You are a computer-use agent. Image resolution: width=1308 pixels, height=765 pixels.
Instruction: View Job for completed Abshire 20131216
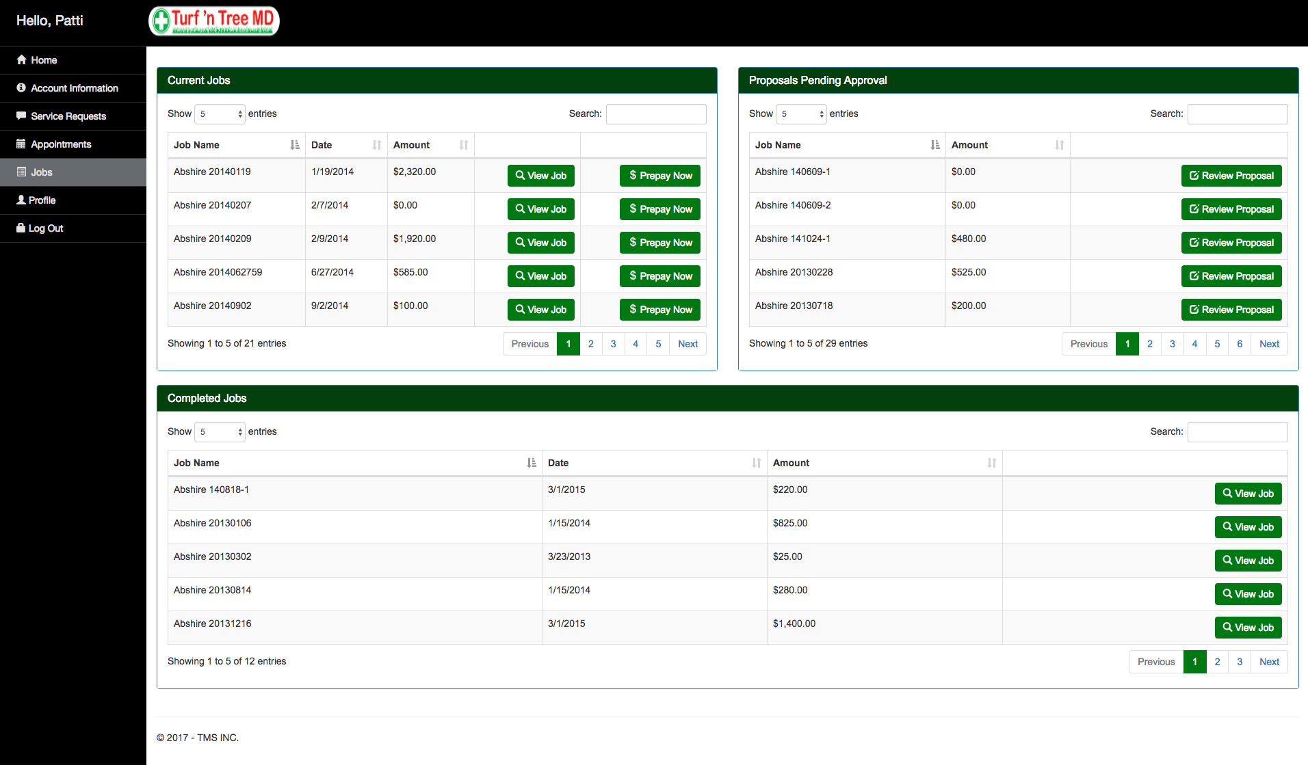coord(1248,628)
